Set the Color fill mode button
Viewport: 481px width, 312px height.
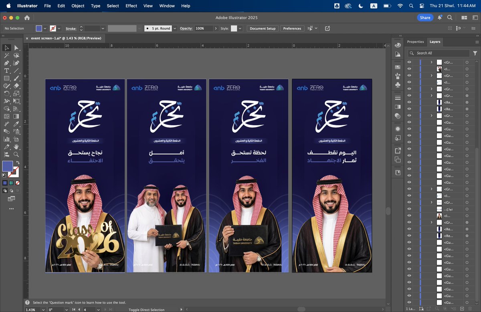(5, 183)
